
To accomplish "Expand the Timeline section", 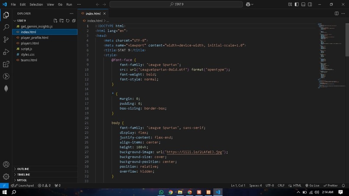I will tap(23, 175).
